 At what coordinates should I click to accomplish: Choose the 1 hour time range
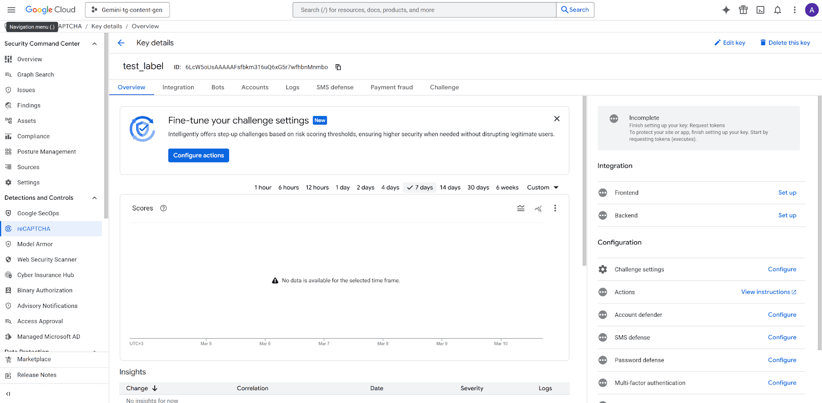pyautogui.click(x=263, y=187)
